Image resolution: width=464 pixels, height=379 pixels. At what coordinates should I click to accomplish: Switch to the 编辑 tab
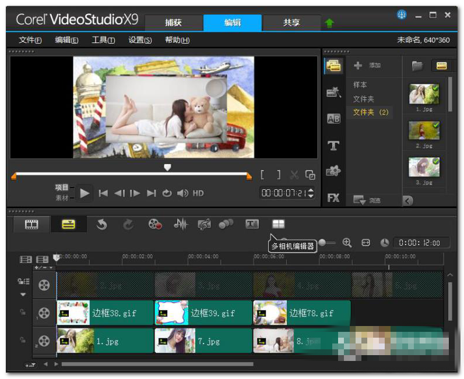pyautogui.click(x=233, y=23)
